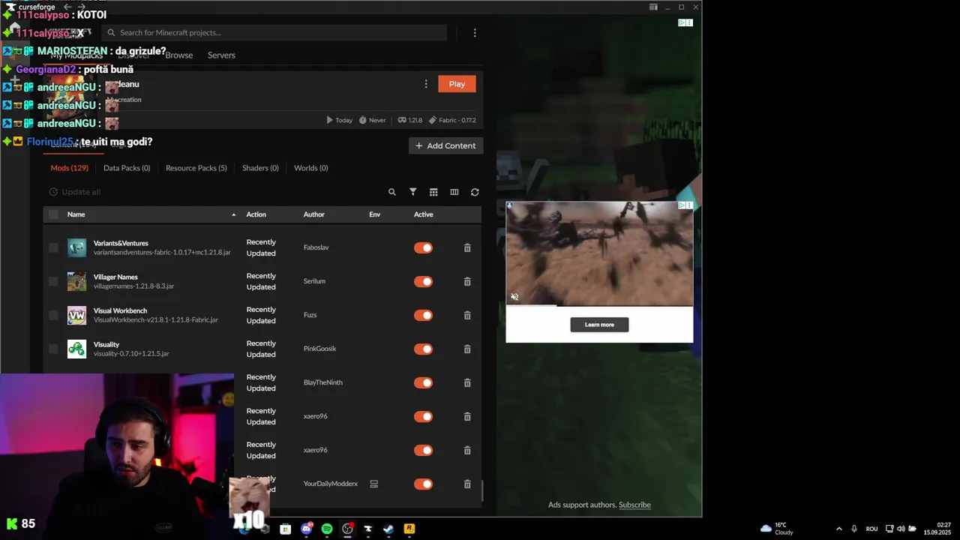The height and width of the screenshot is (540, 960).
Task: Turn off the Visuality active toggle
Action: coord(423,349)
